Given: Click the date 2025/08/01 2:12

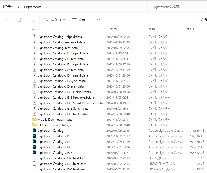Looking at the screenshot, I should pyautogui.click(x=117, y=153).
